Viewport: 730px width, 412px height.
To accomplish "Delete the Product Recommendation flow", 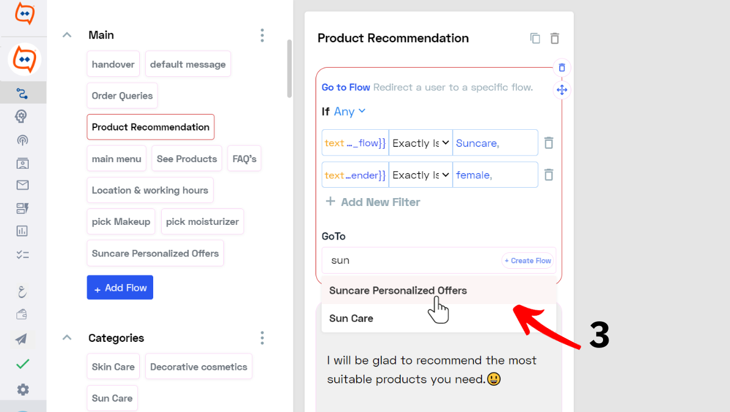I will (554, 38).
